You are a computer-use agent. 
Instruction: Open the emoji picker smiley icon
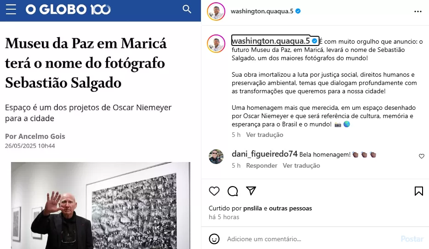pos(214,239)
